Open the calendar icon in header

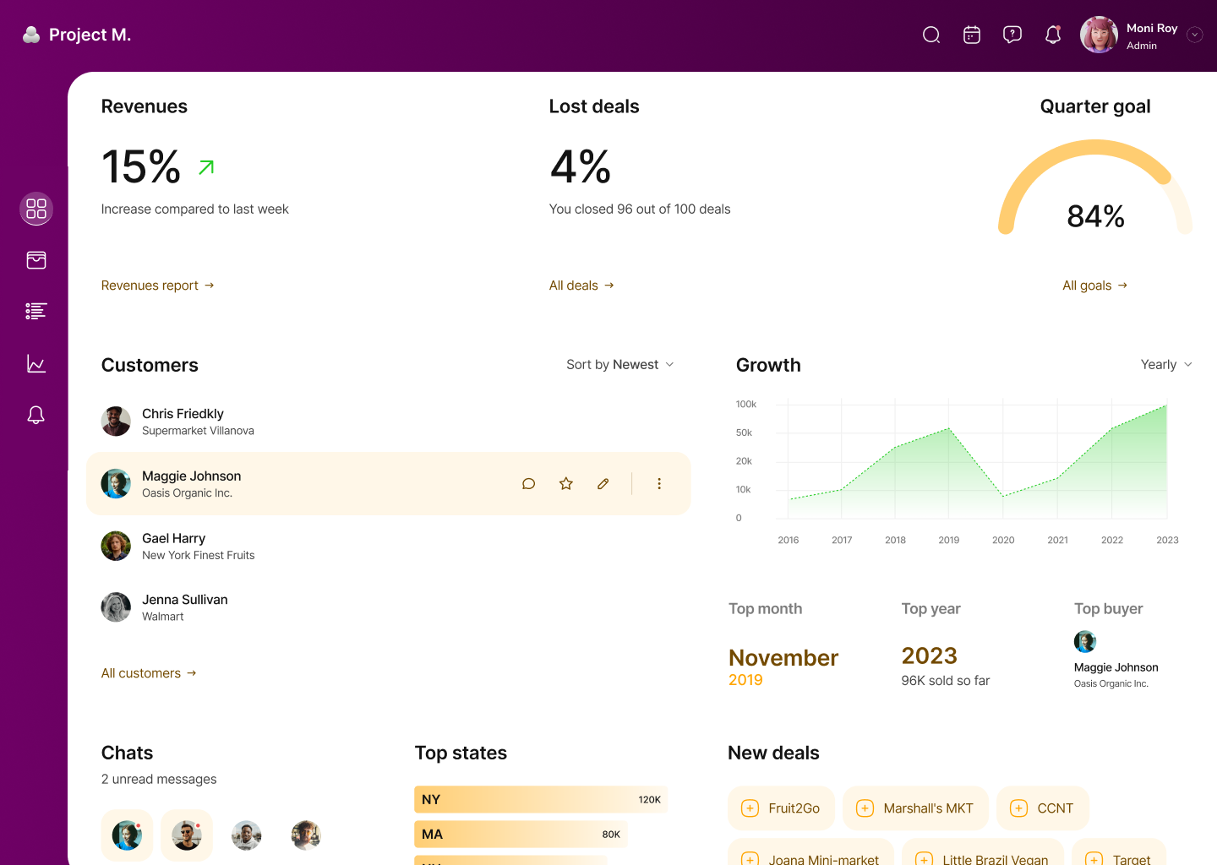972,35
